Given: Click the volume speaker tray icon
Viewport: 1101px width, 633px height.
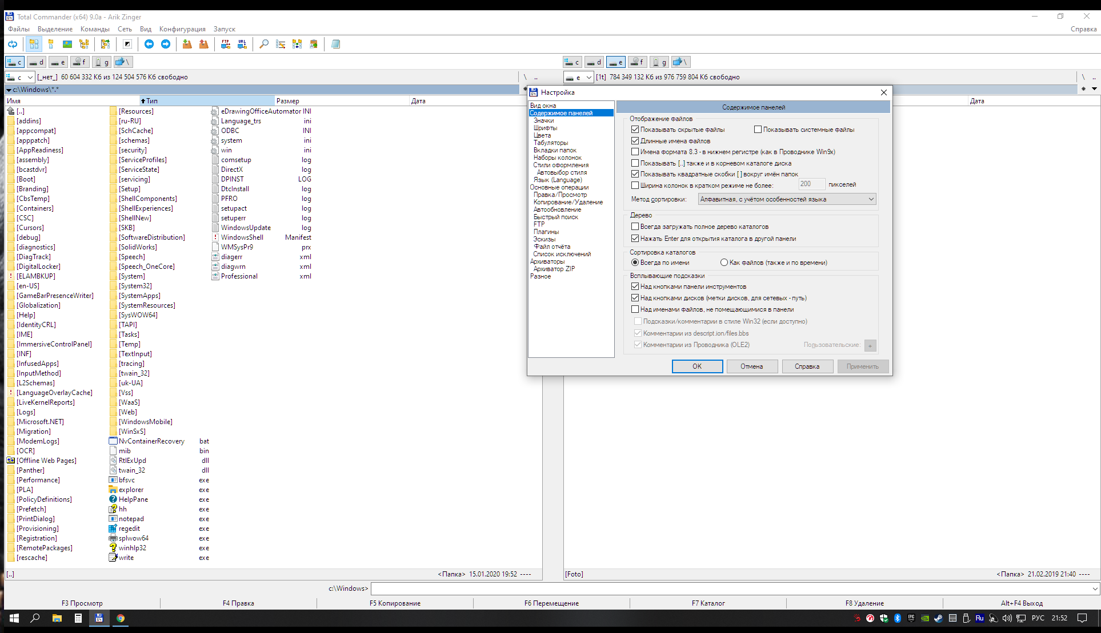Looking at the screenshot, I should click(1007, 618).
